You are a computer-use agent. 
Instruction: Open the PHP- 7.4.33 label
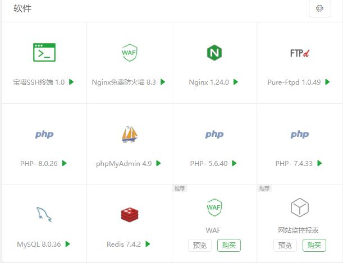click(294, 163)
